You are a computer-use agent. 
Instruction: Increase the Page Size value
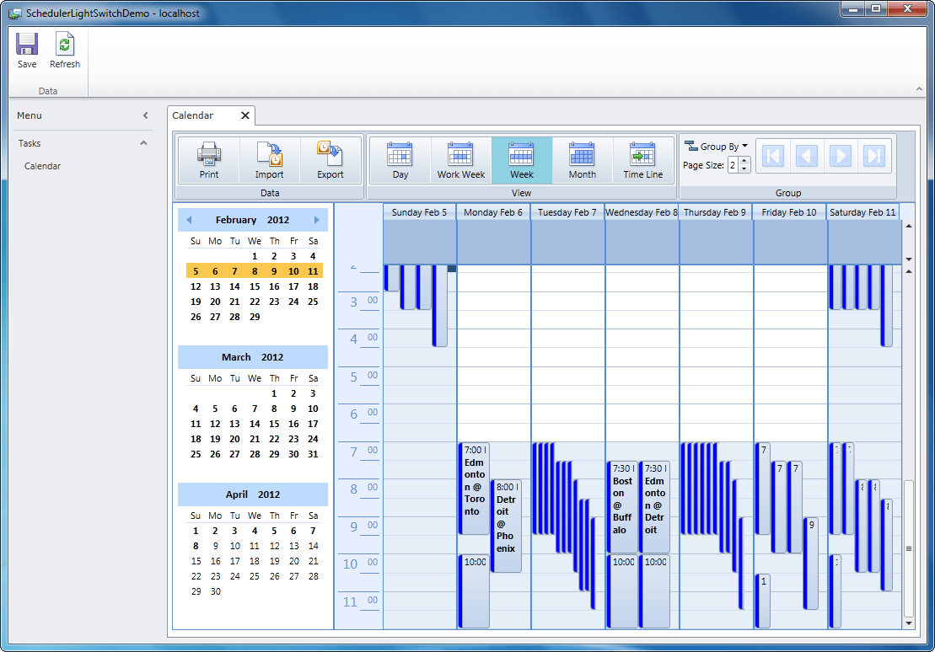[x=744, y=161]
